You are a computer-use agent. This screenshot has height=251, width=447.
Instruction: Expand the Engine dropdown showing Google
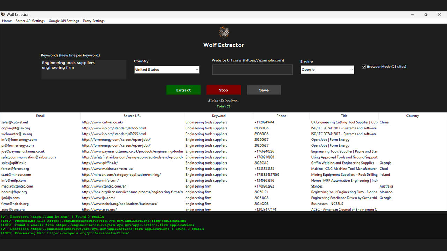327,70
